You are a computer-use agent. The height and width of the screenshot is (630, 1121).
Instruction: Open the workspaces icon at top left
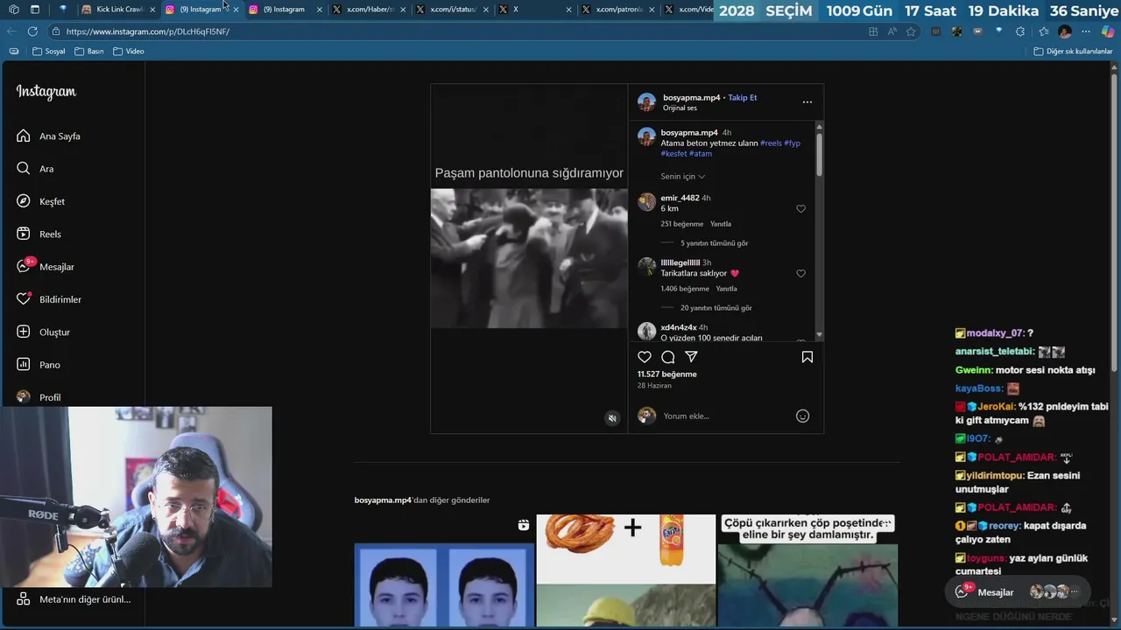click(13, 10)
